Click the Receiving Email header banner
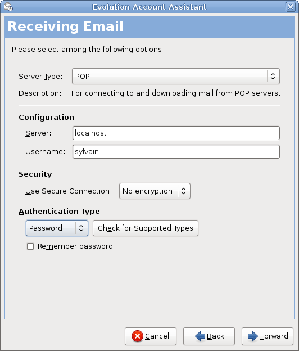The width and height of the screenshot is (299, 351). (x=149, y=26)
